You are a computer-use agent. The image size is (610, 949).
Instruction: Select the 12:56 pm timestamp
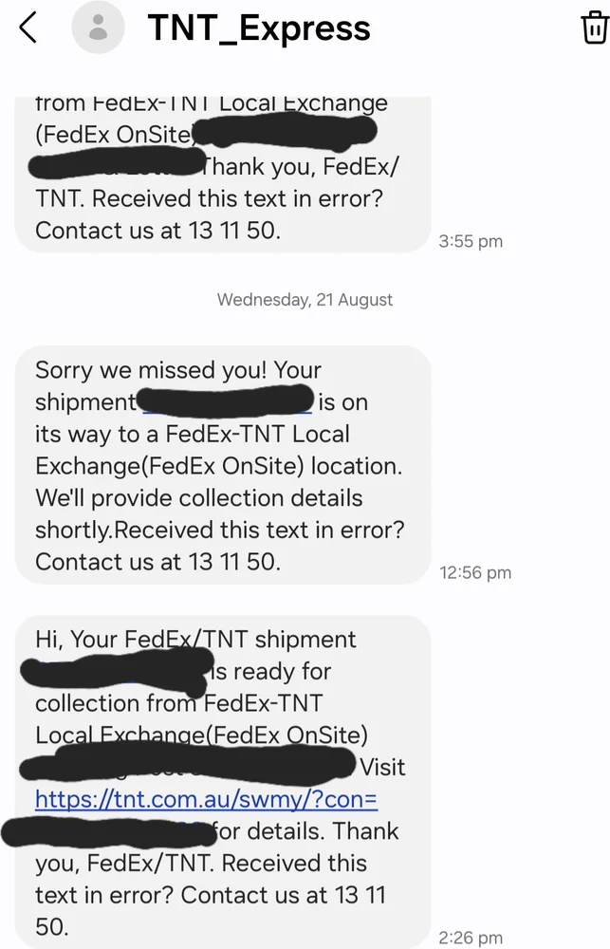(x=474, y=571)
